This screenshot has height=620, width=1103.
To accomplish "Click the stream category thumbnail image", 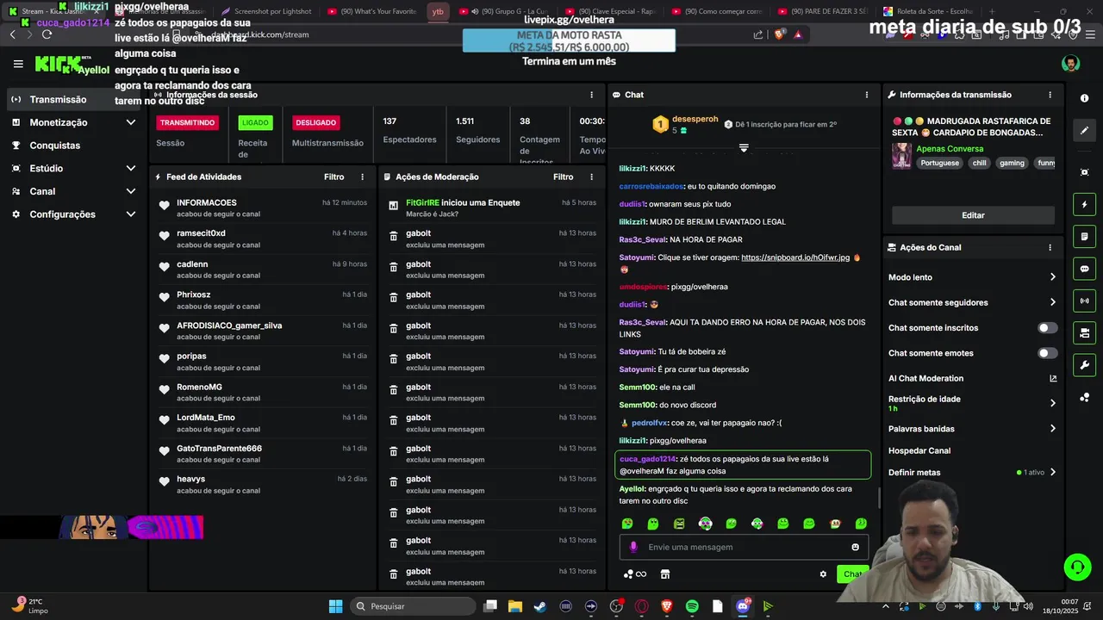I will click(x=901, y=155).
